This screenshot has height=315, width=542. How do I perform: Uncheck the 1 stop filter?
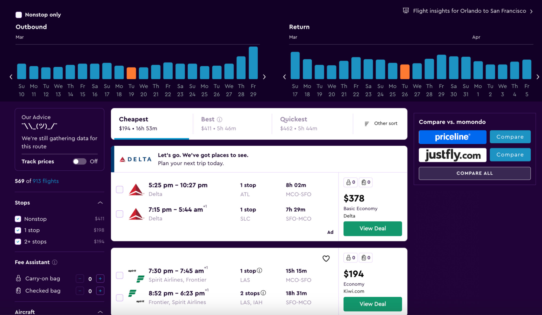pyautogui.click(x=18, y=230)
